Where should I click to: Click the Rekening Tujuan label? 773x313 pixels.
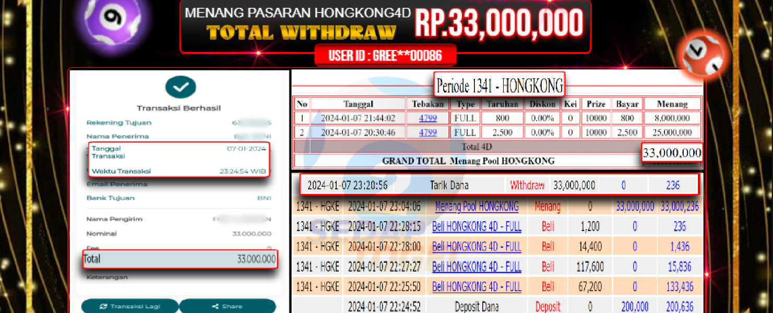point(119,123)
